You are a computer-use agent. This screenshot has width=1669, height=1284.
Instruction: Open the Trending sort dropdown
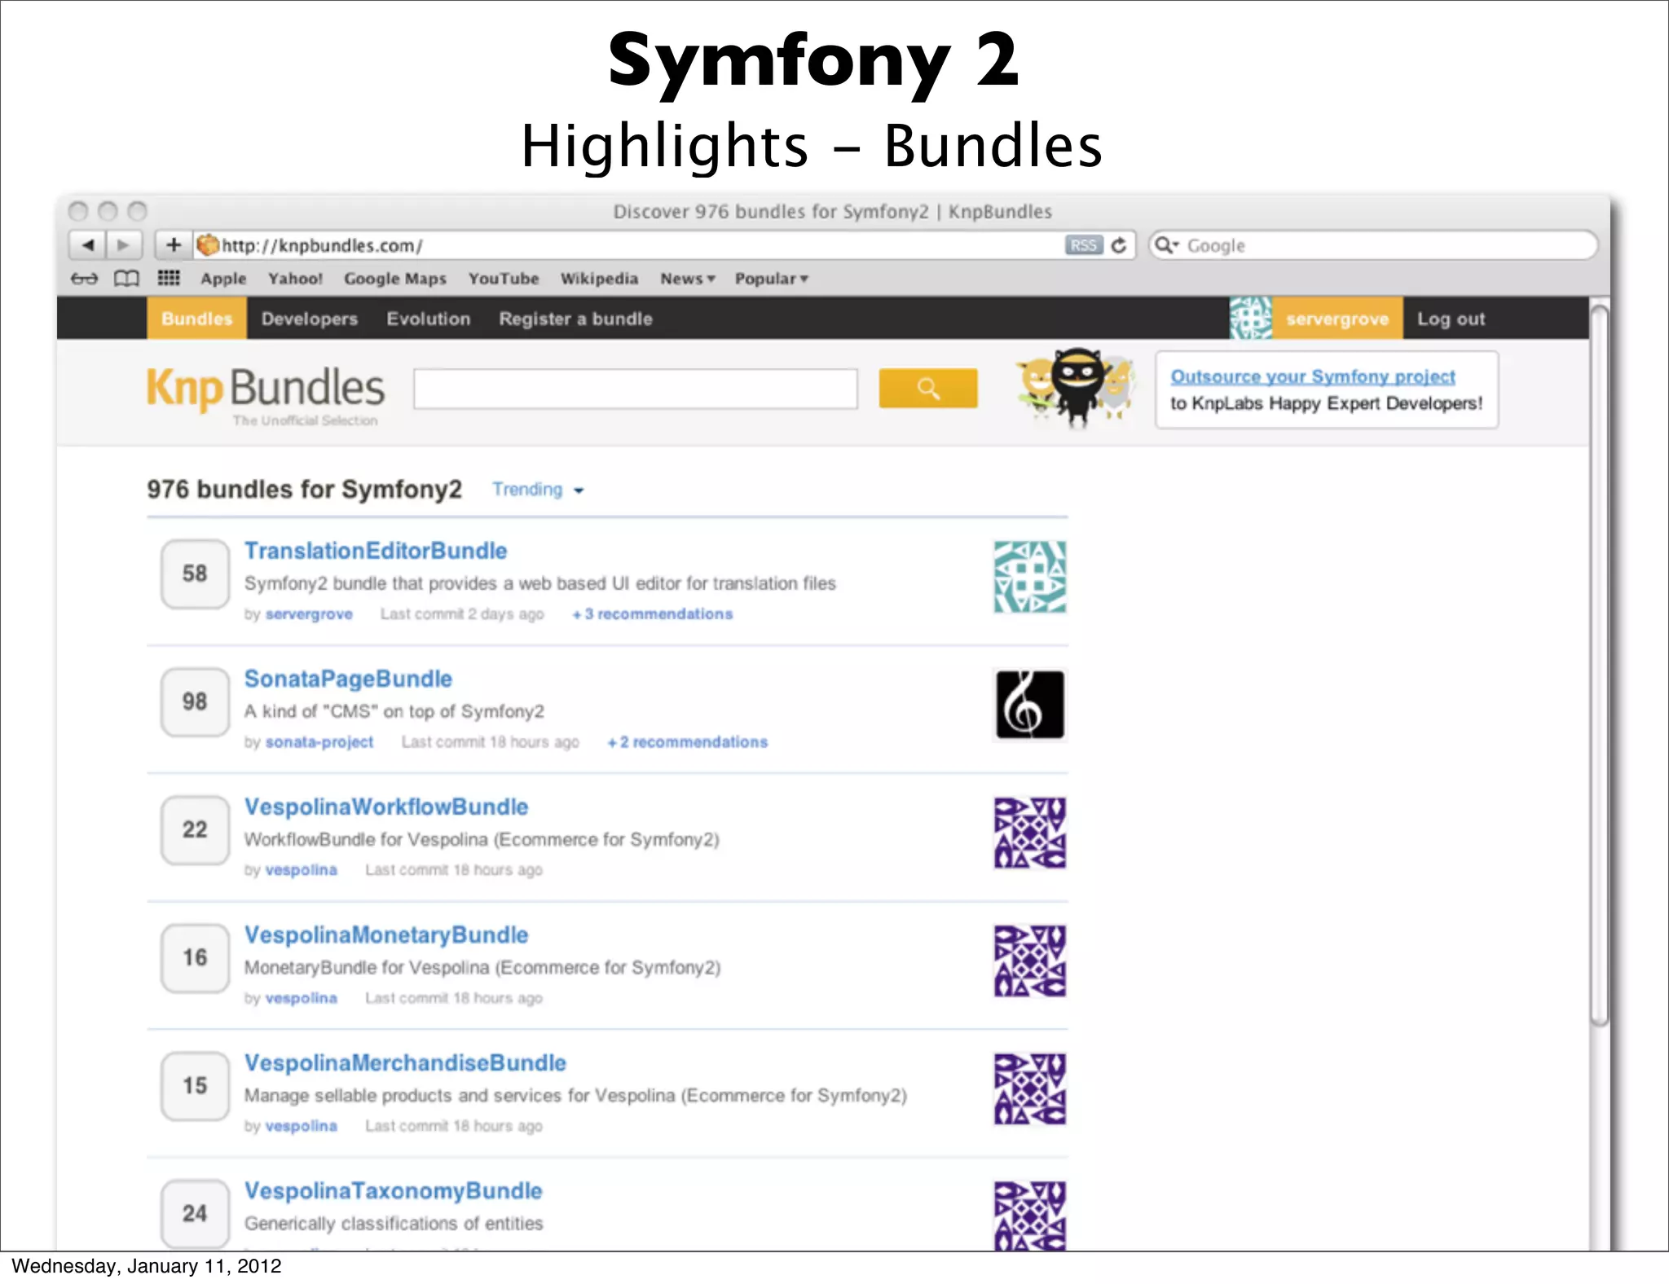click(538, 490)
